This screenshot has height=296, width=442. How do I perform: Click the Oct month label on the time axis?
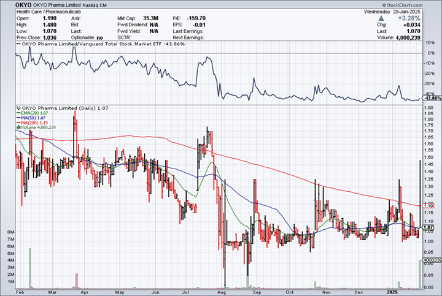(290, 292)
